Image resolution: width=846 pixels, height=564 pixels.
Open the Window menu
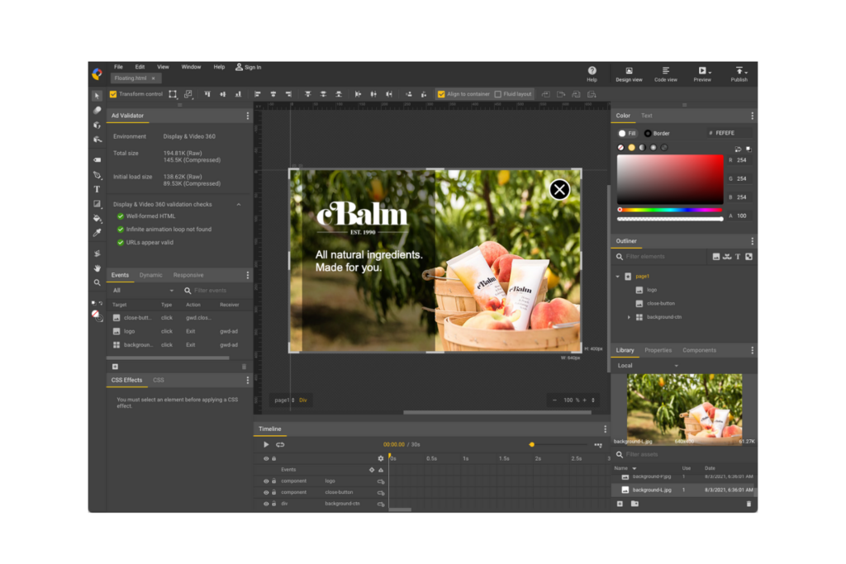pyautogui.click(x=191, y=68)
